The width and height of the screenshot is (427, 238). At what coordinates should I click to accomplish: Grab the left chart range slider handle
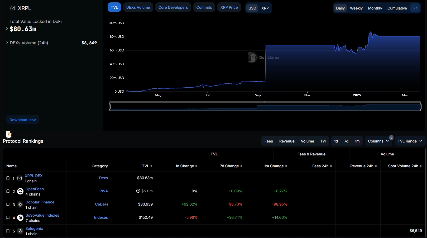point(110,107)
